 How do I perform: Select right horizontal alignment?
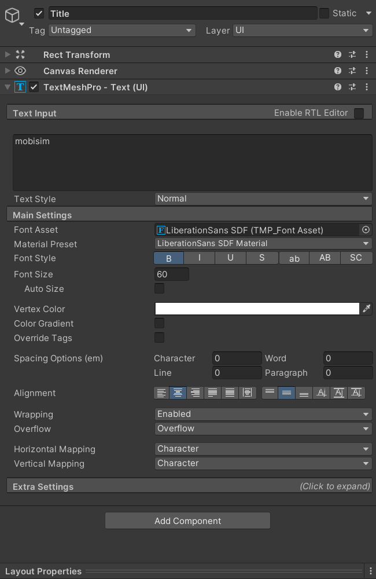click(x=195, y=393)
